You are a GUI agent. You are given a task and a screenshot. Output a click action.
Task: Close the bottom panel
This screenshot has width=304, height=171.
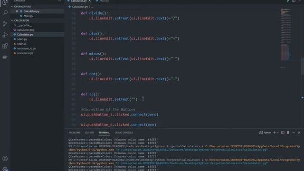tap(299, 133)
